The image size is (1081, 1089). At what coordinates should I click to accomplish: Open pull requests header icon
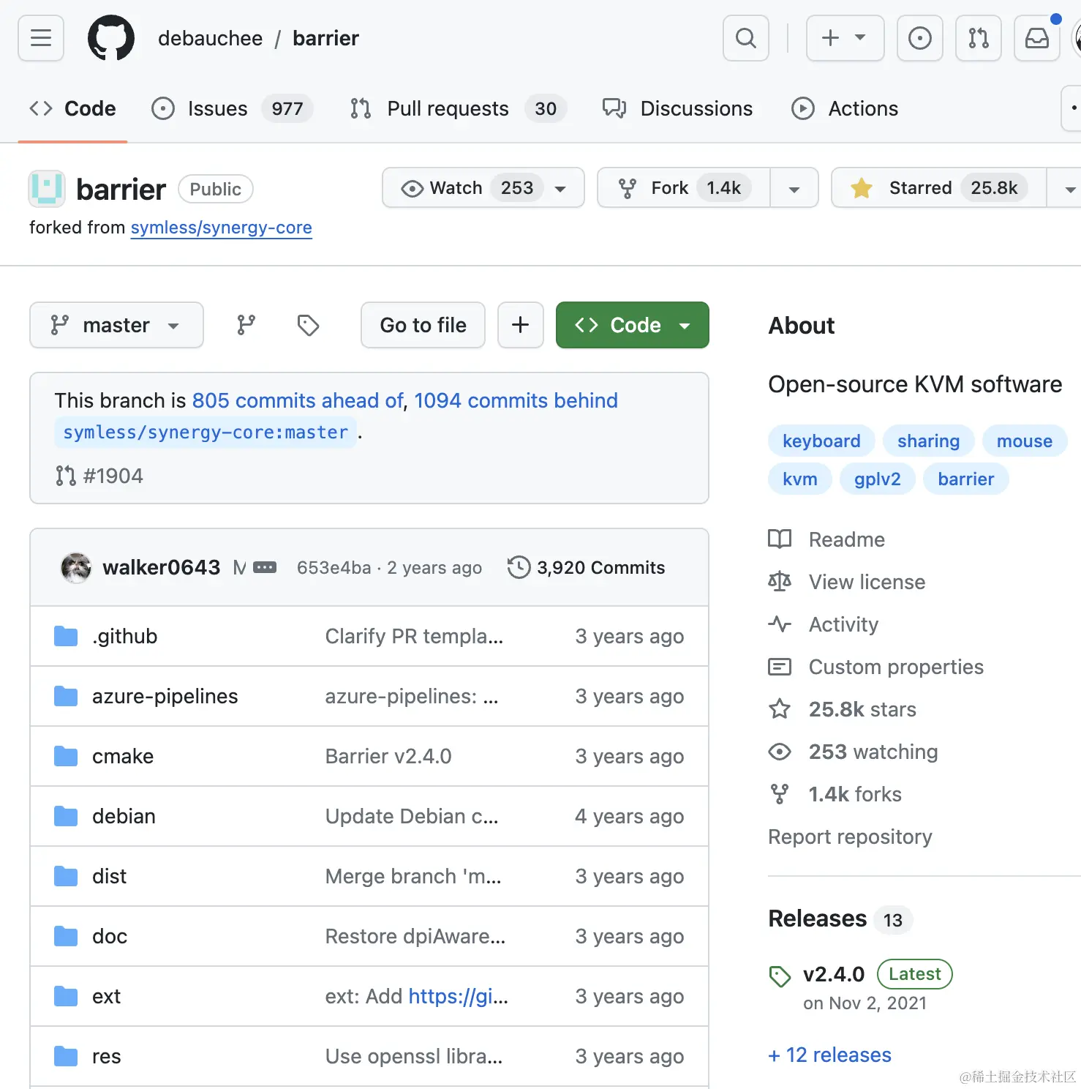[979, 38]
